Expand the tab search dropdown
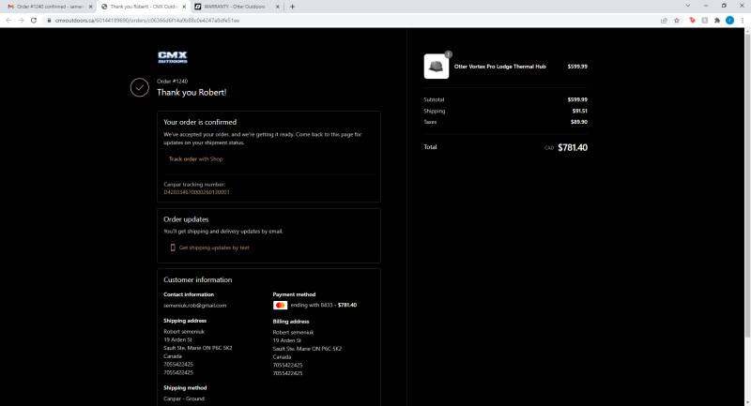751x406 pixels. [x=688, y=6]
